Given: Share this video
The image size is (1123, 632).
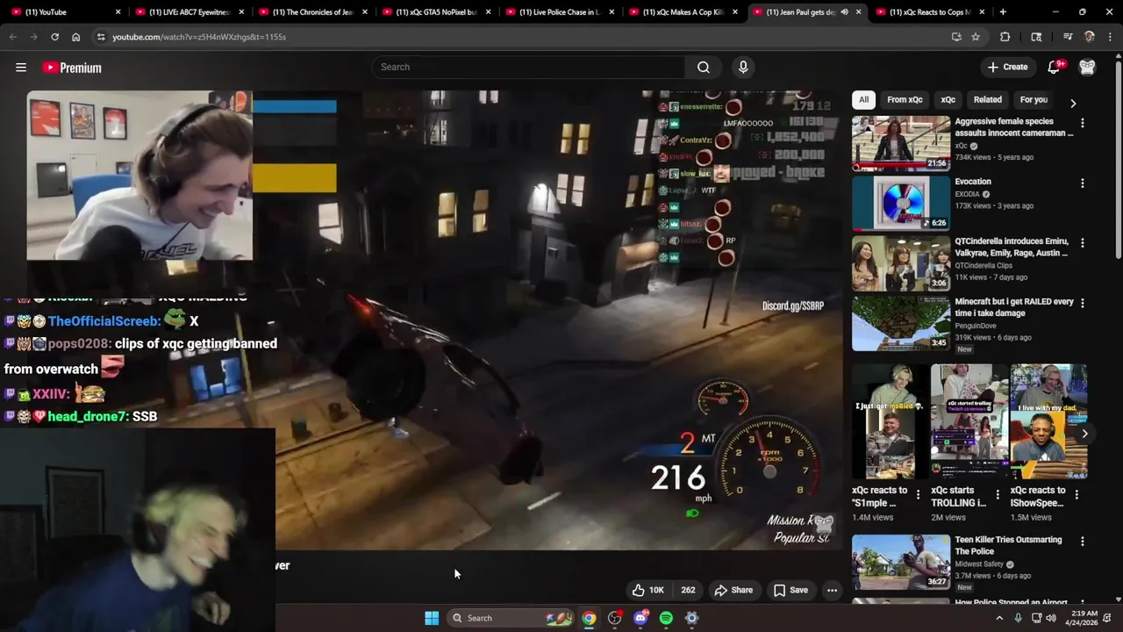Looking at the screenshot, I should click(x=733, y=590).
